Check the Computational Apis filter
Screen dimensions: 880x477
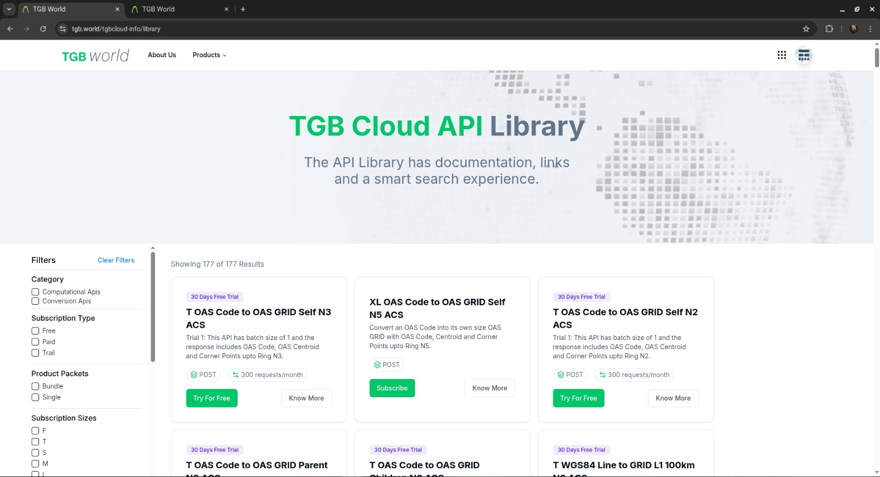coord(35,292)
